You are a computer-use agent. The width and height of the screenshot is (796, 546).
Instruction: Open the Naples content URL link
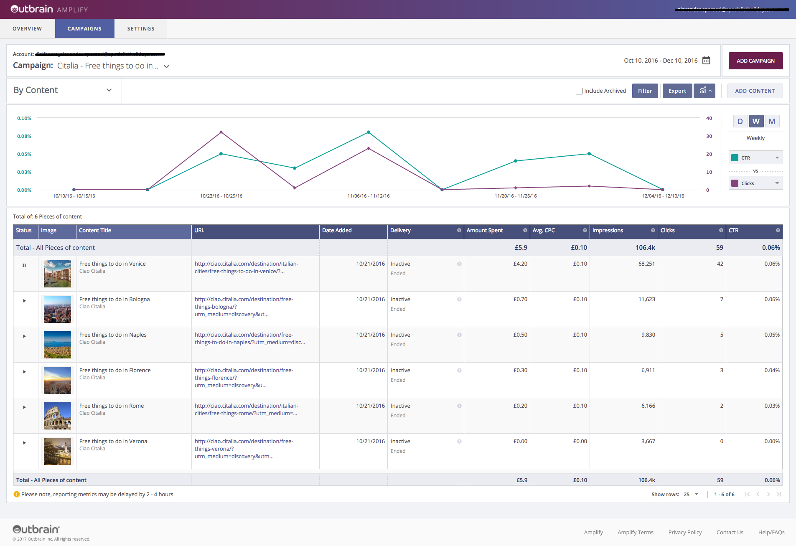tap(250, 338)
